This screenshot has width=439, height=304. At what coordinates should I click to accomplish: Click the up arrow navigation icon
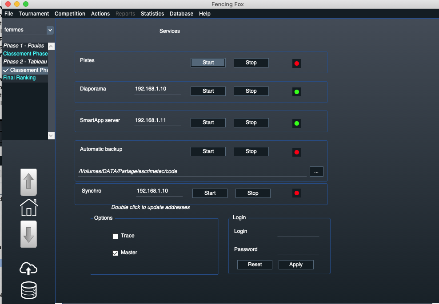coord(28,182)
